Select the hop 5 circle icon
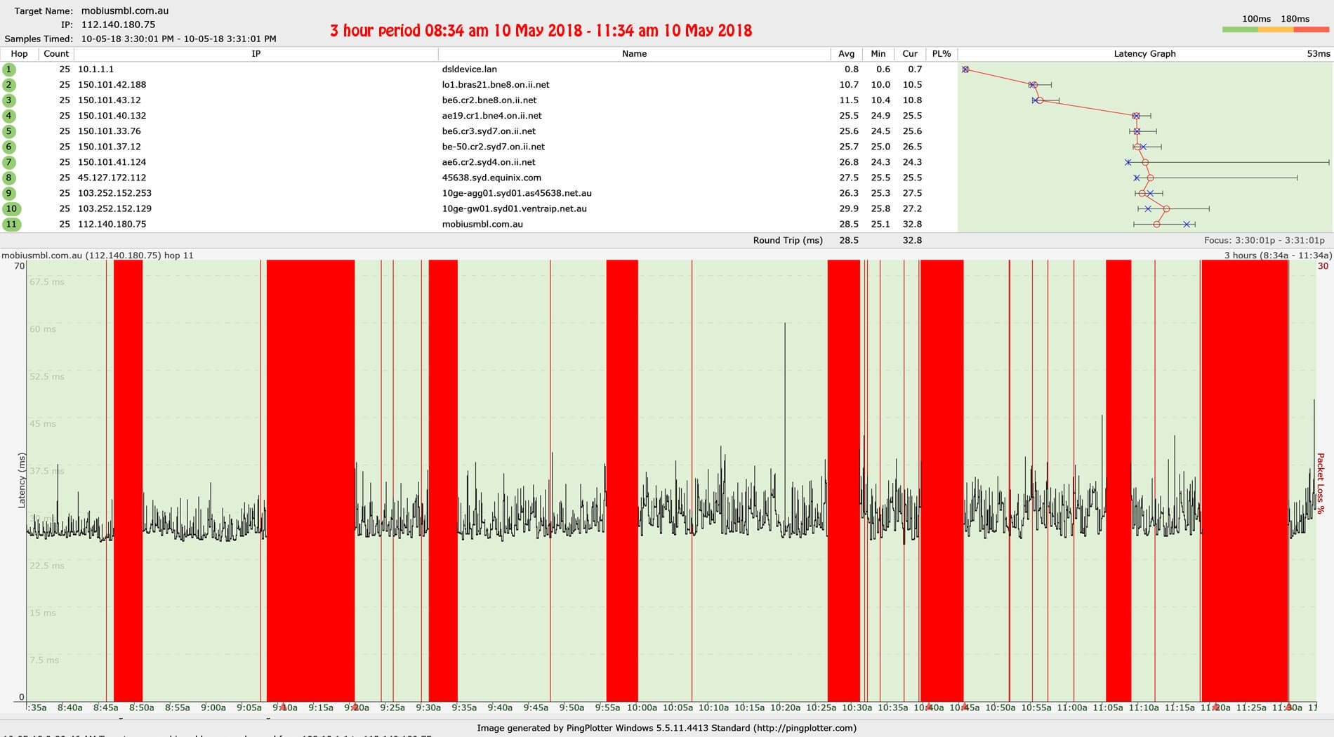Screen dimensions: 1334x737 tap(9, 131)
